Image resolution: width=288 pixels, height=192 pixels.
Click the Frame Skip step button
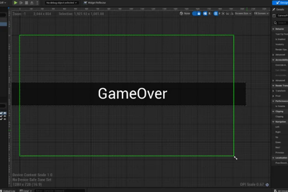pos(21,2)
